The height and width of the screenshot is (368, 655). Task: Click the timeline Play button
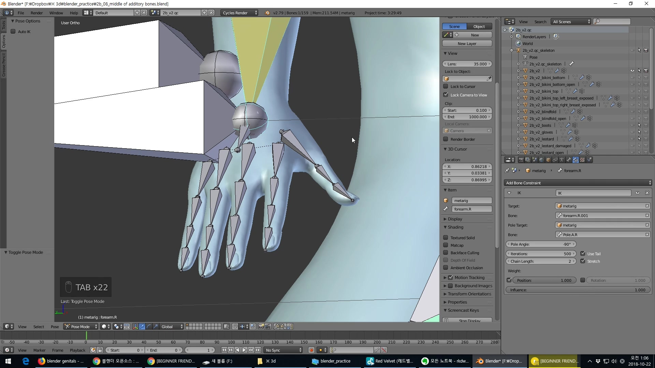[x=244, y=350]
